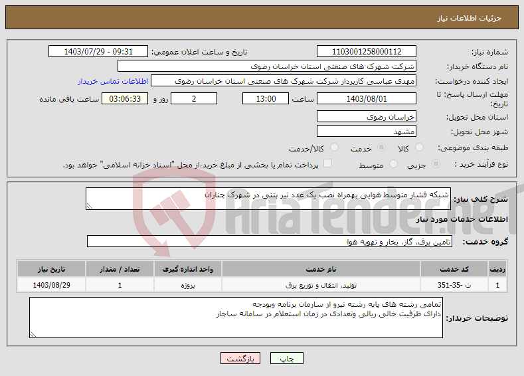Click the deadline time field 13:00
The width and height of the screenshot is (524, 376).
point(266,98)
